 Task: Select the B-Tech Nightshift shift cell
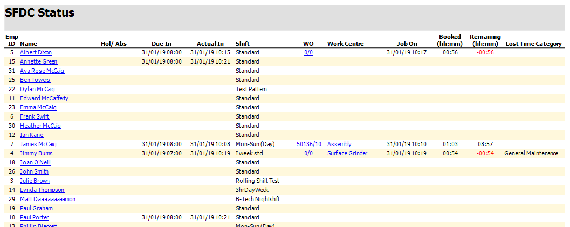coord(258,199)
